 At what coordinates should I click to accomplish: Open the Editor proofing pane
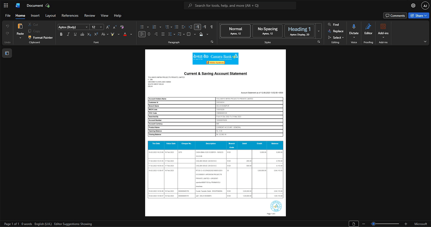368,29
